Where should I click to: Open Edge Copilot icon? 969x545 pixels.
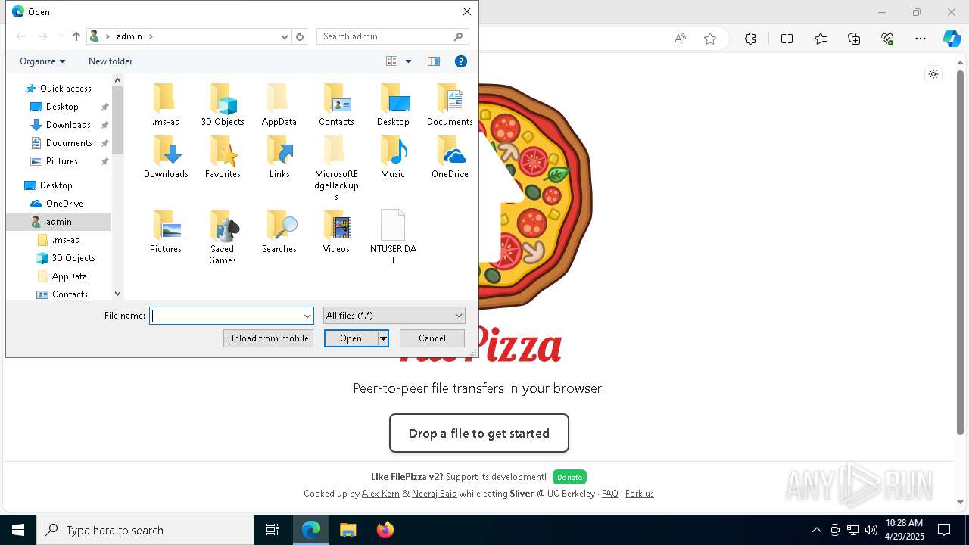(x=952, y=39)
